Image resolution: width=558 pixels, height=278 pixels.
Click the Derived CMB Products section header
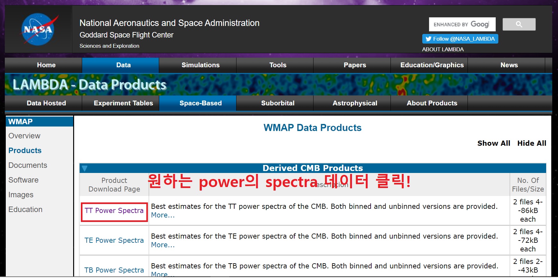coord(313,168)
